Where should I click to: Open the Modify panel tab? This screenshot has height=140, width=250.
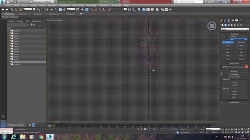point(225,21)
